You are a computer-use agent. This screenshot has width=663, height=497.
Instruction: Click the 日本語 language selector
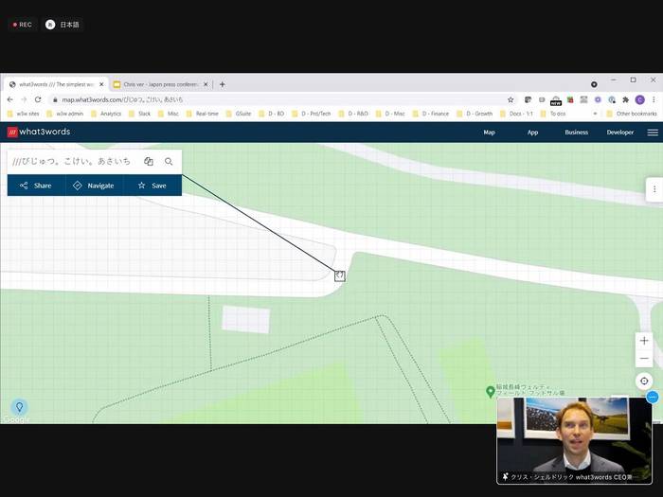coord(63,25)
